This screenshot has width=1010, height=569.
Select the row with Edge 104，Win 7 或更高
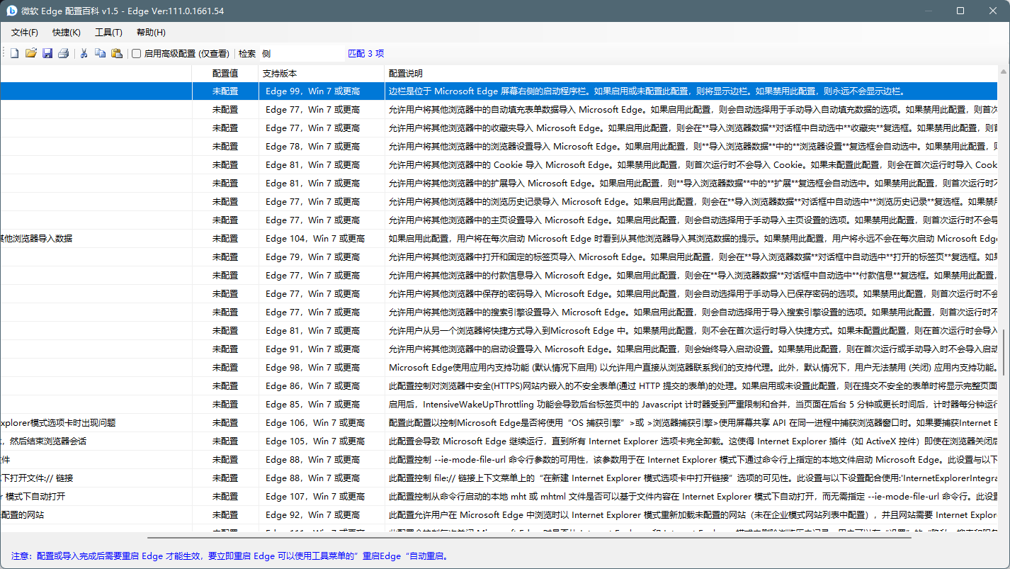tap(499, 239)
